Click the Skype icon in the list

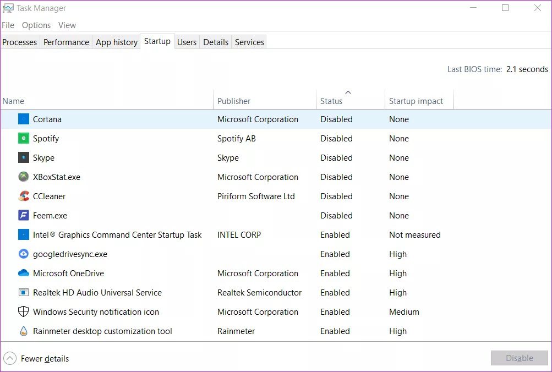point(24,158)
